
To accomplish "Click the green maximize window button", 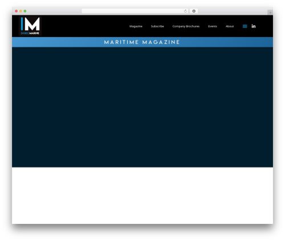I will [25, 11].
